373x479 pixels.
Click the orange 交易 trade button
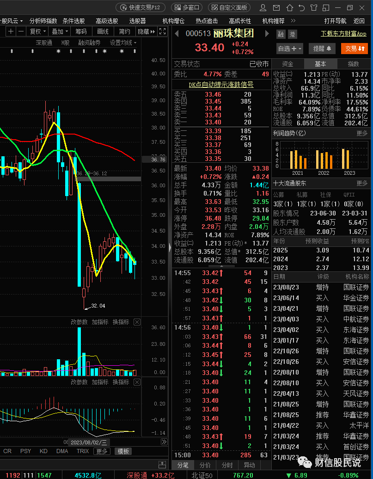355,49
